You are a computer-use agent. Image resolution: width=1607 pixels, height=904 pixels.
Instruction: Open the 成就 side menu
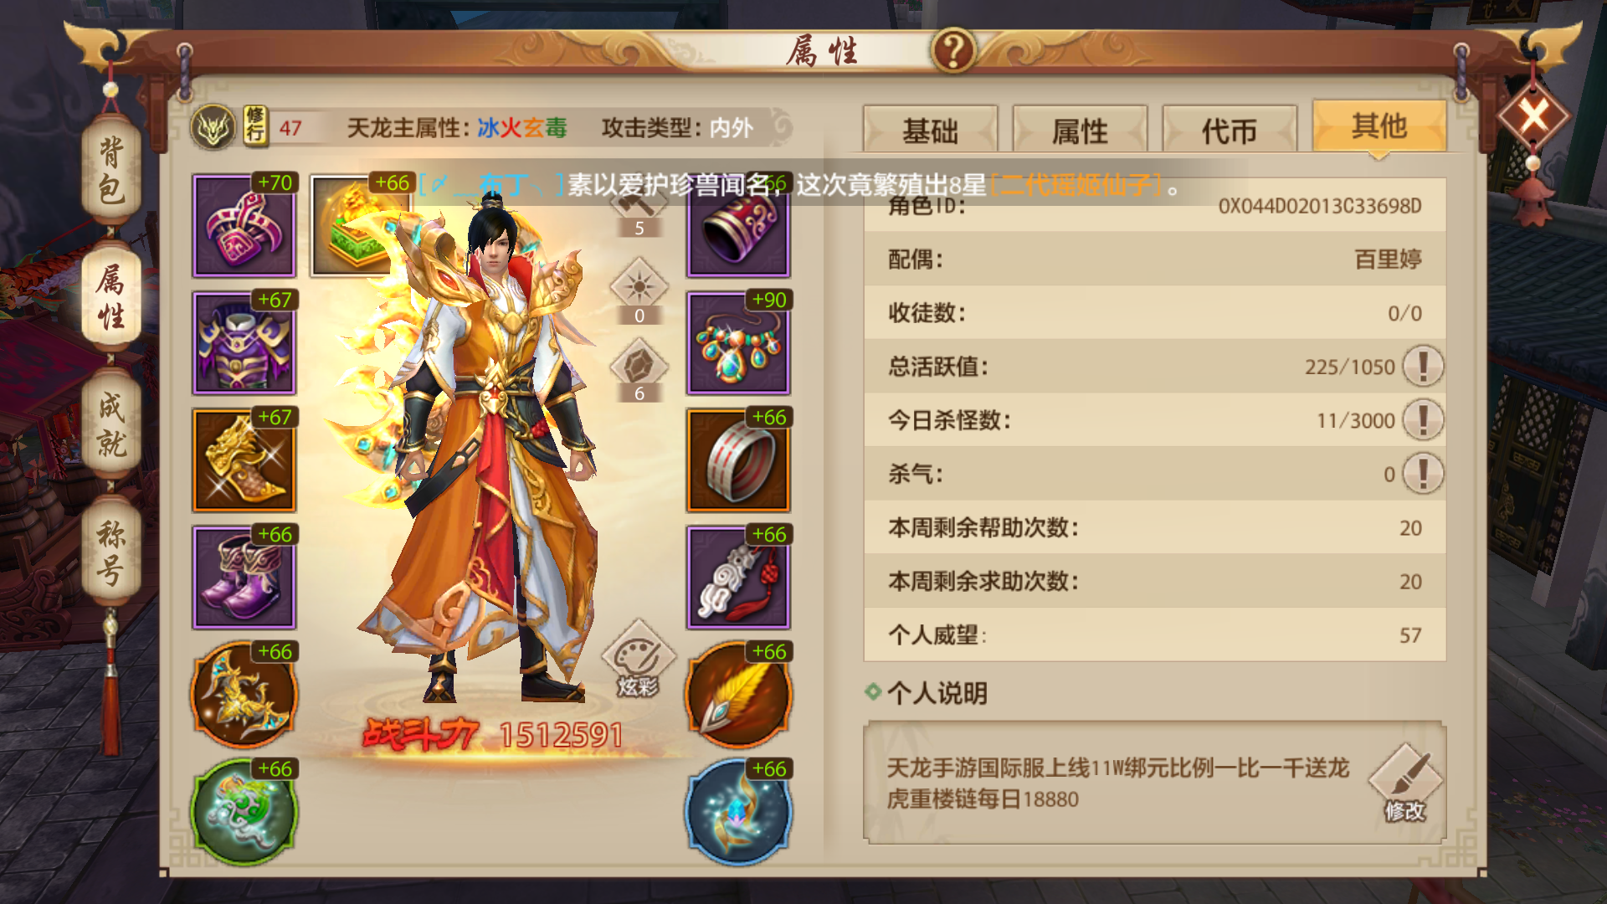click(111, 425)
